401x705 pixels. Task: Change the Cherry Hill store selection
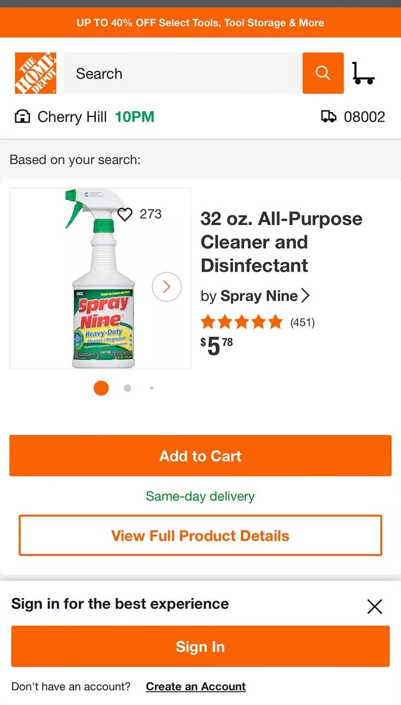coord(72,117)
